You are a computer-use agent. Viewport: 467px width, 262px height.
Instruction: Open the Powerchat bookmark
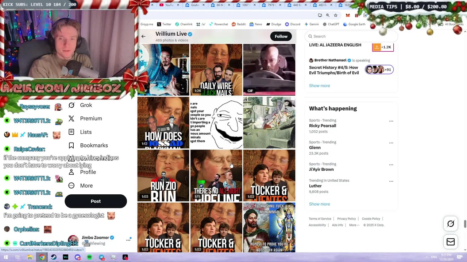pyautogui.click(x=218, y=24)
